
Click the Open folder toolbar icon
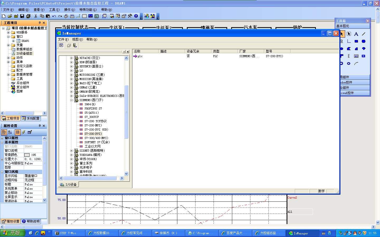10,16
